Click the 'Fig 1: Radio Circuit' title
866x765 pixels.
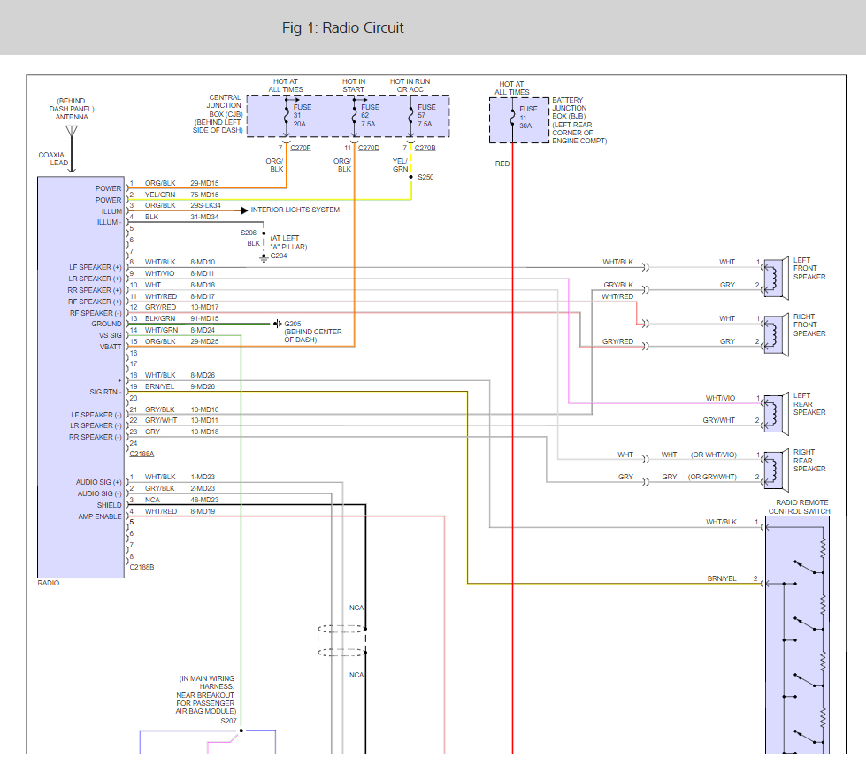tap(342, 27)
